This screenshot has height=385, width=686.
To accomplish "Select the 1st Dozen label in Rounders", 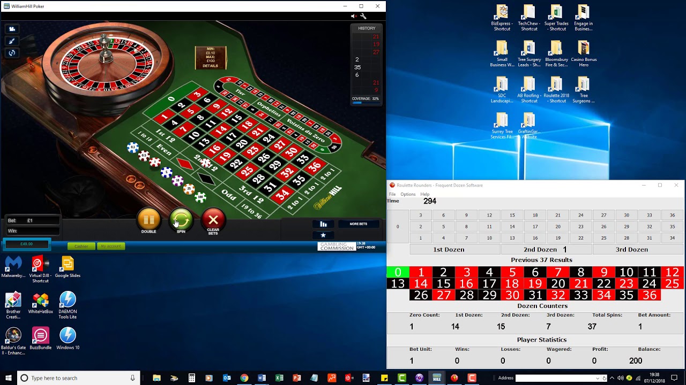I will coord(449,250).
